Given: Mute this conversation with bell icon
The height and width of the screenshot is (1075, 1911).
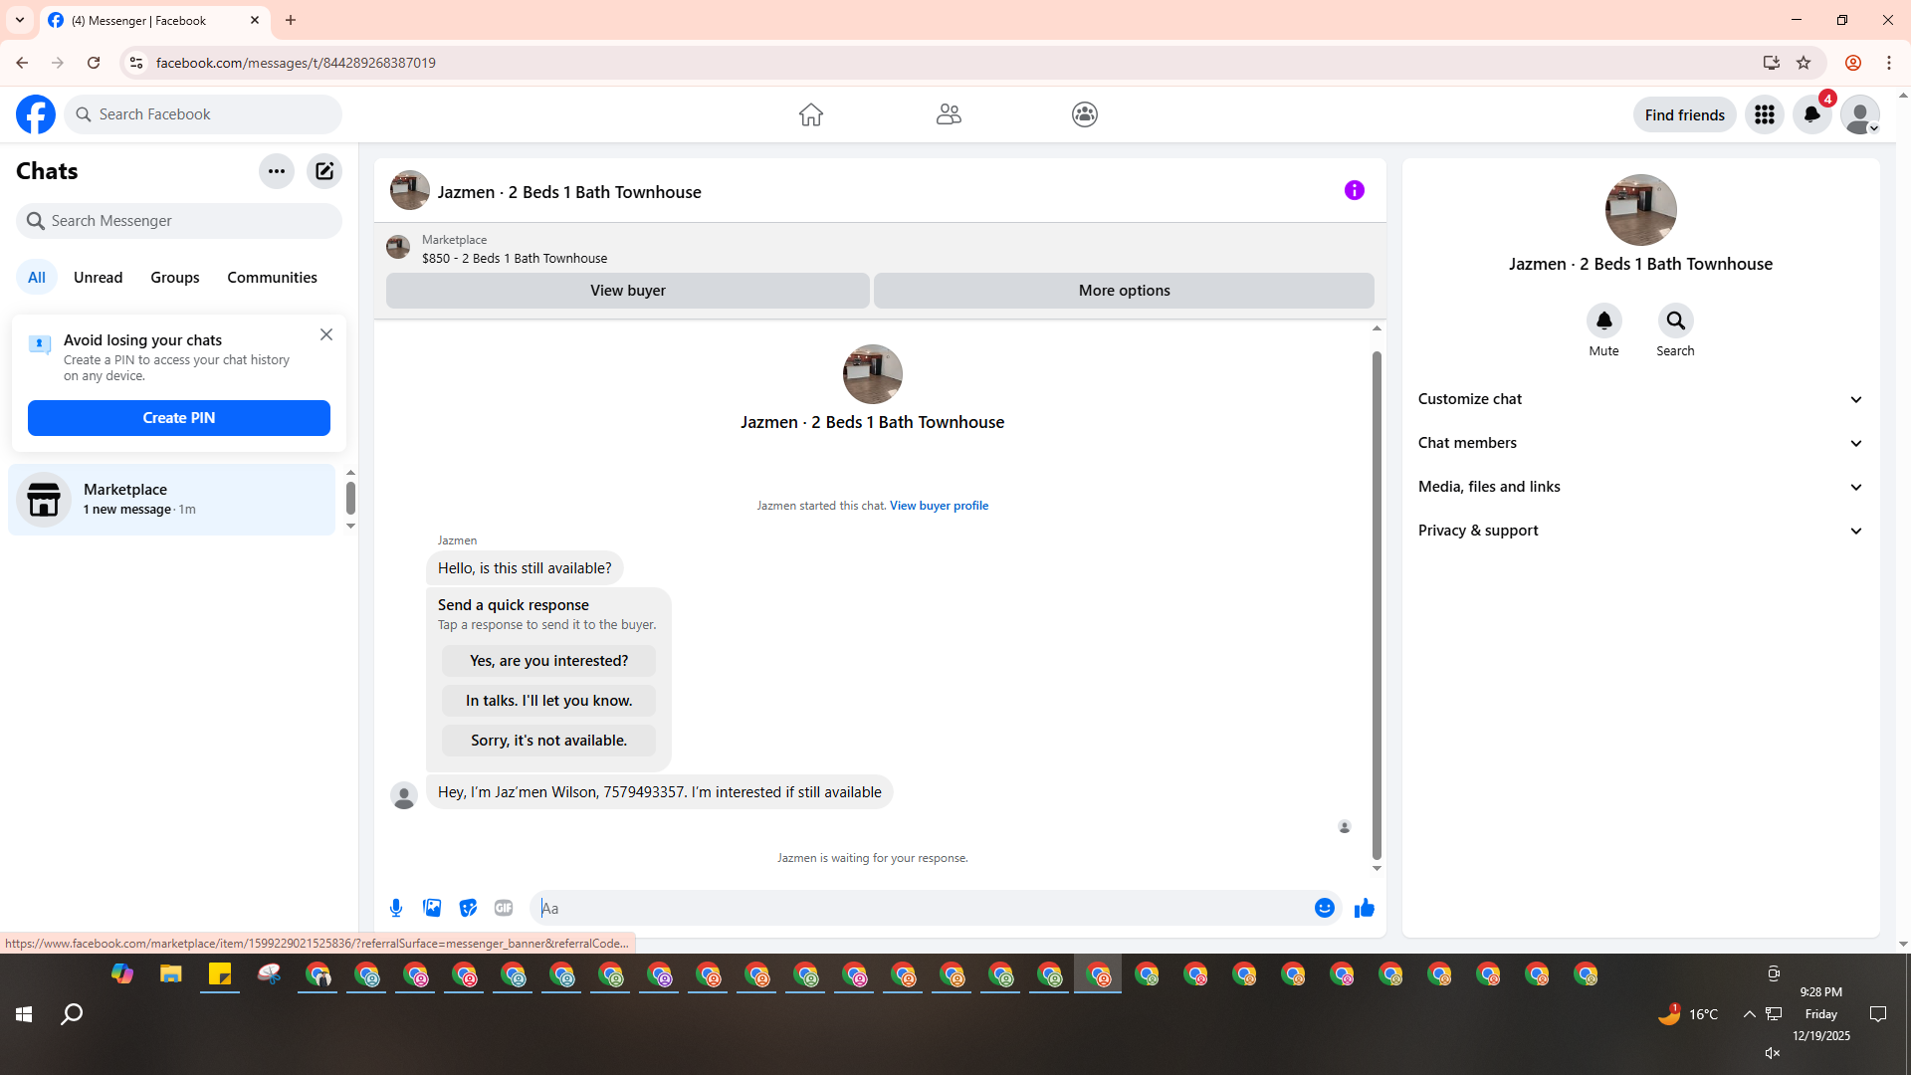Looking at the screenshot, I should tap(1603, 321).
